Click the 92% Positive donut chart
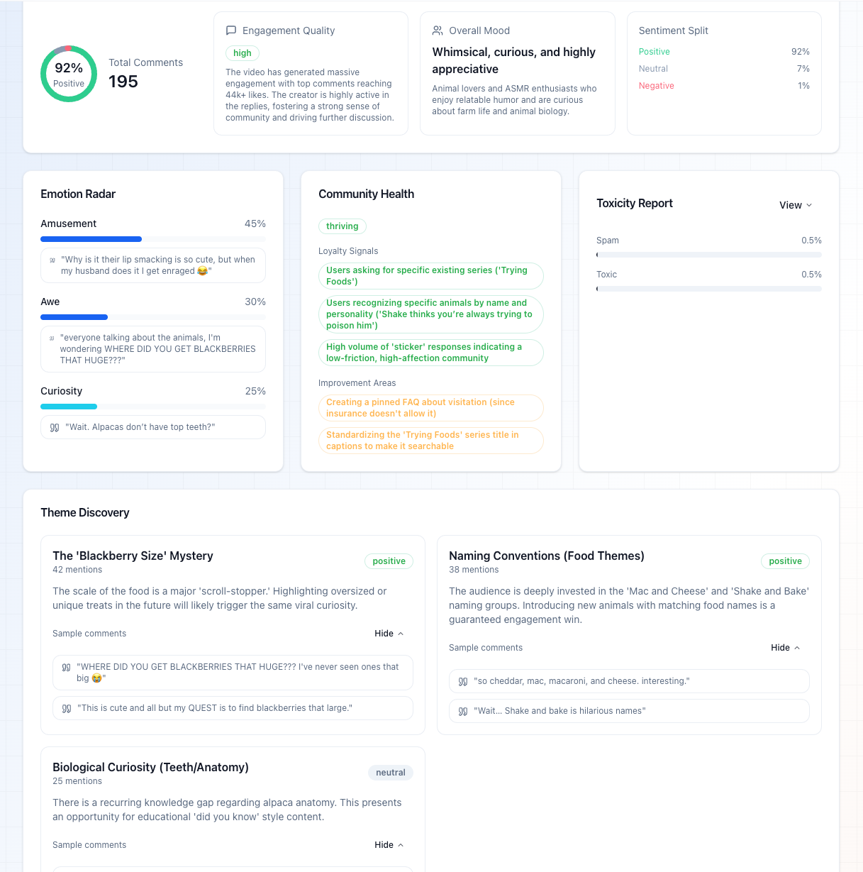The width and height of the screenshot is (863, 872). click(69, 74)
